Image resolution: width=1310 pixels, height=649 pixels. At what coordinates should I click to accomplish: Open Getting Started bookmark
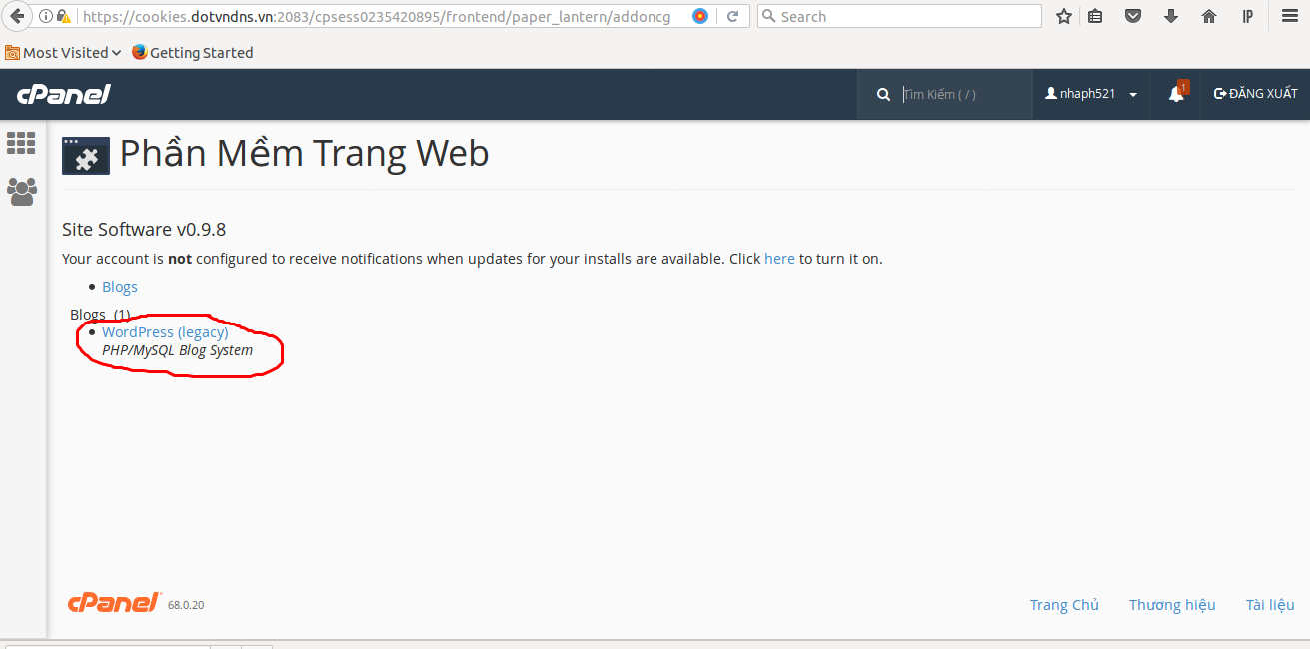click(192, 52)
